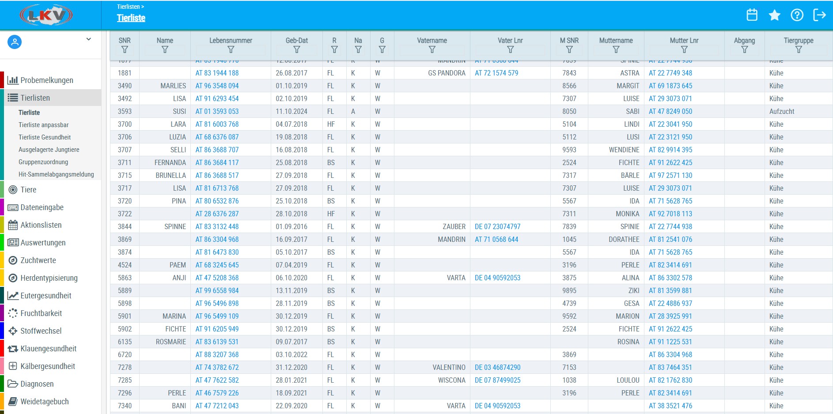Sort by the Muttername column header
The height and width of the screenshot is (414, 833).
616,41
